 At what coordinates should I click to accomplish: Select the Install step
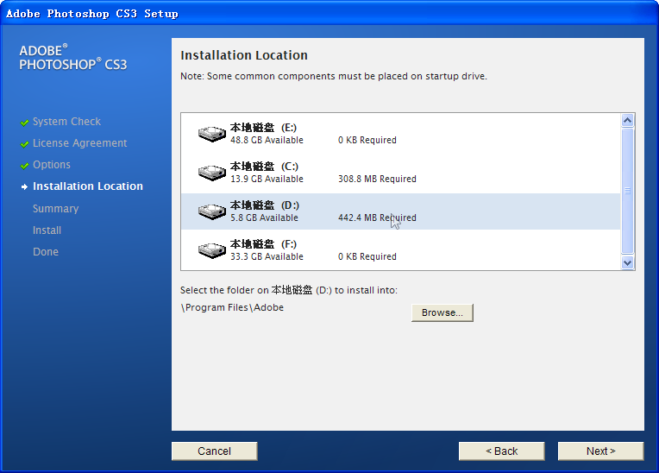click(47, 230)
